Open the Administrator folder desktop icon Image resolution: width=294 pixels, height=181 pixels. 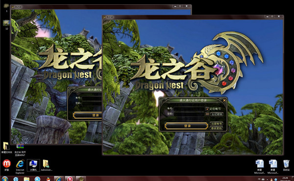[47, 165]
